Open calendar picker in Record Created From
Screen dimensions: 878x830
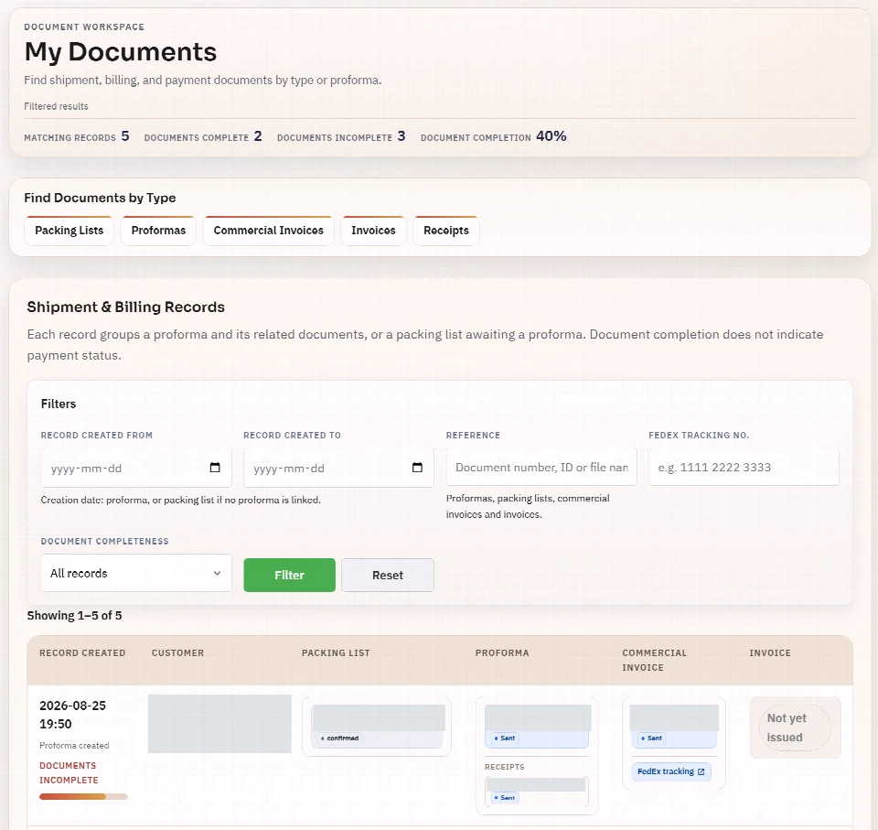click(x=214, y=468)
